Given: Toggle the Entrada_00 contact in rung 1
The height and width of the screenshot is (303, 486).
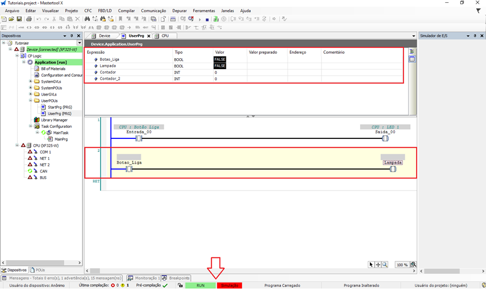Looking at the screenshot, I should pos(139,138).
